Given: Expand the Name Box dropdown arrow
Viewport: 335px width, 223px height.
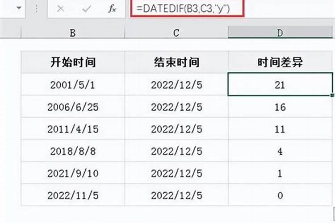Looking at the screenshot, I should click(19, 8).
